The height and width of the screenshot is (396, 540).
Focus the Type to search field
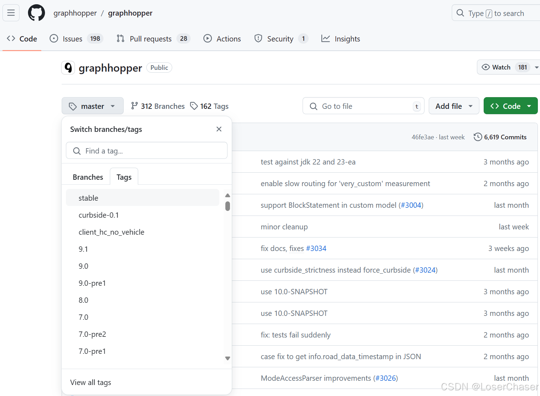496,13
